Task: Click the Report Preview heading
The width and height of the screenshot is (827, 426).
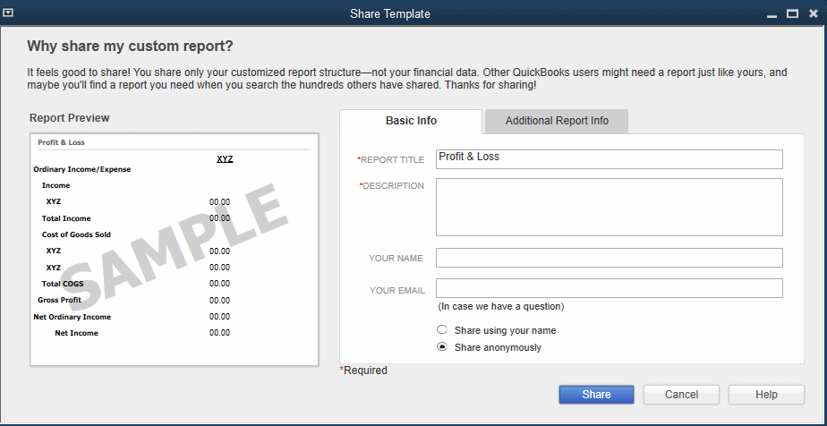Action: (70, 118)
